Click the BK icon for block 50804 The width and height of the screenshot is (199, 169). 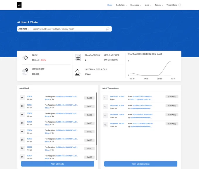22,132
